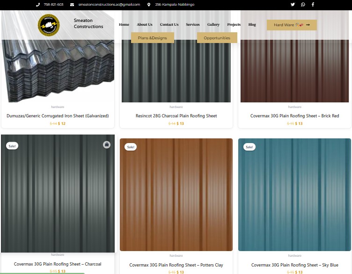Click the phone icon beside 758-821-603
This screenshot has width=352, height=274.
click(38, 5)
